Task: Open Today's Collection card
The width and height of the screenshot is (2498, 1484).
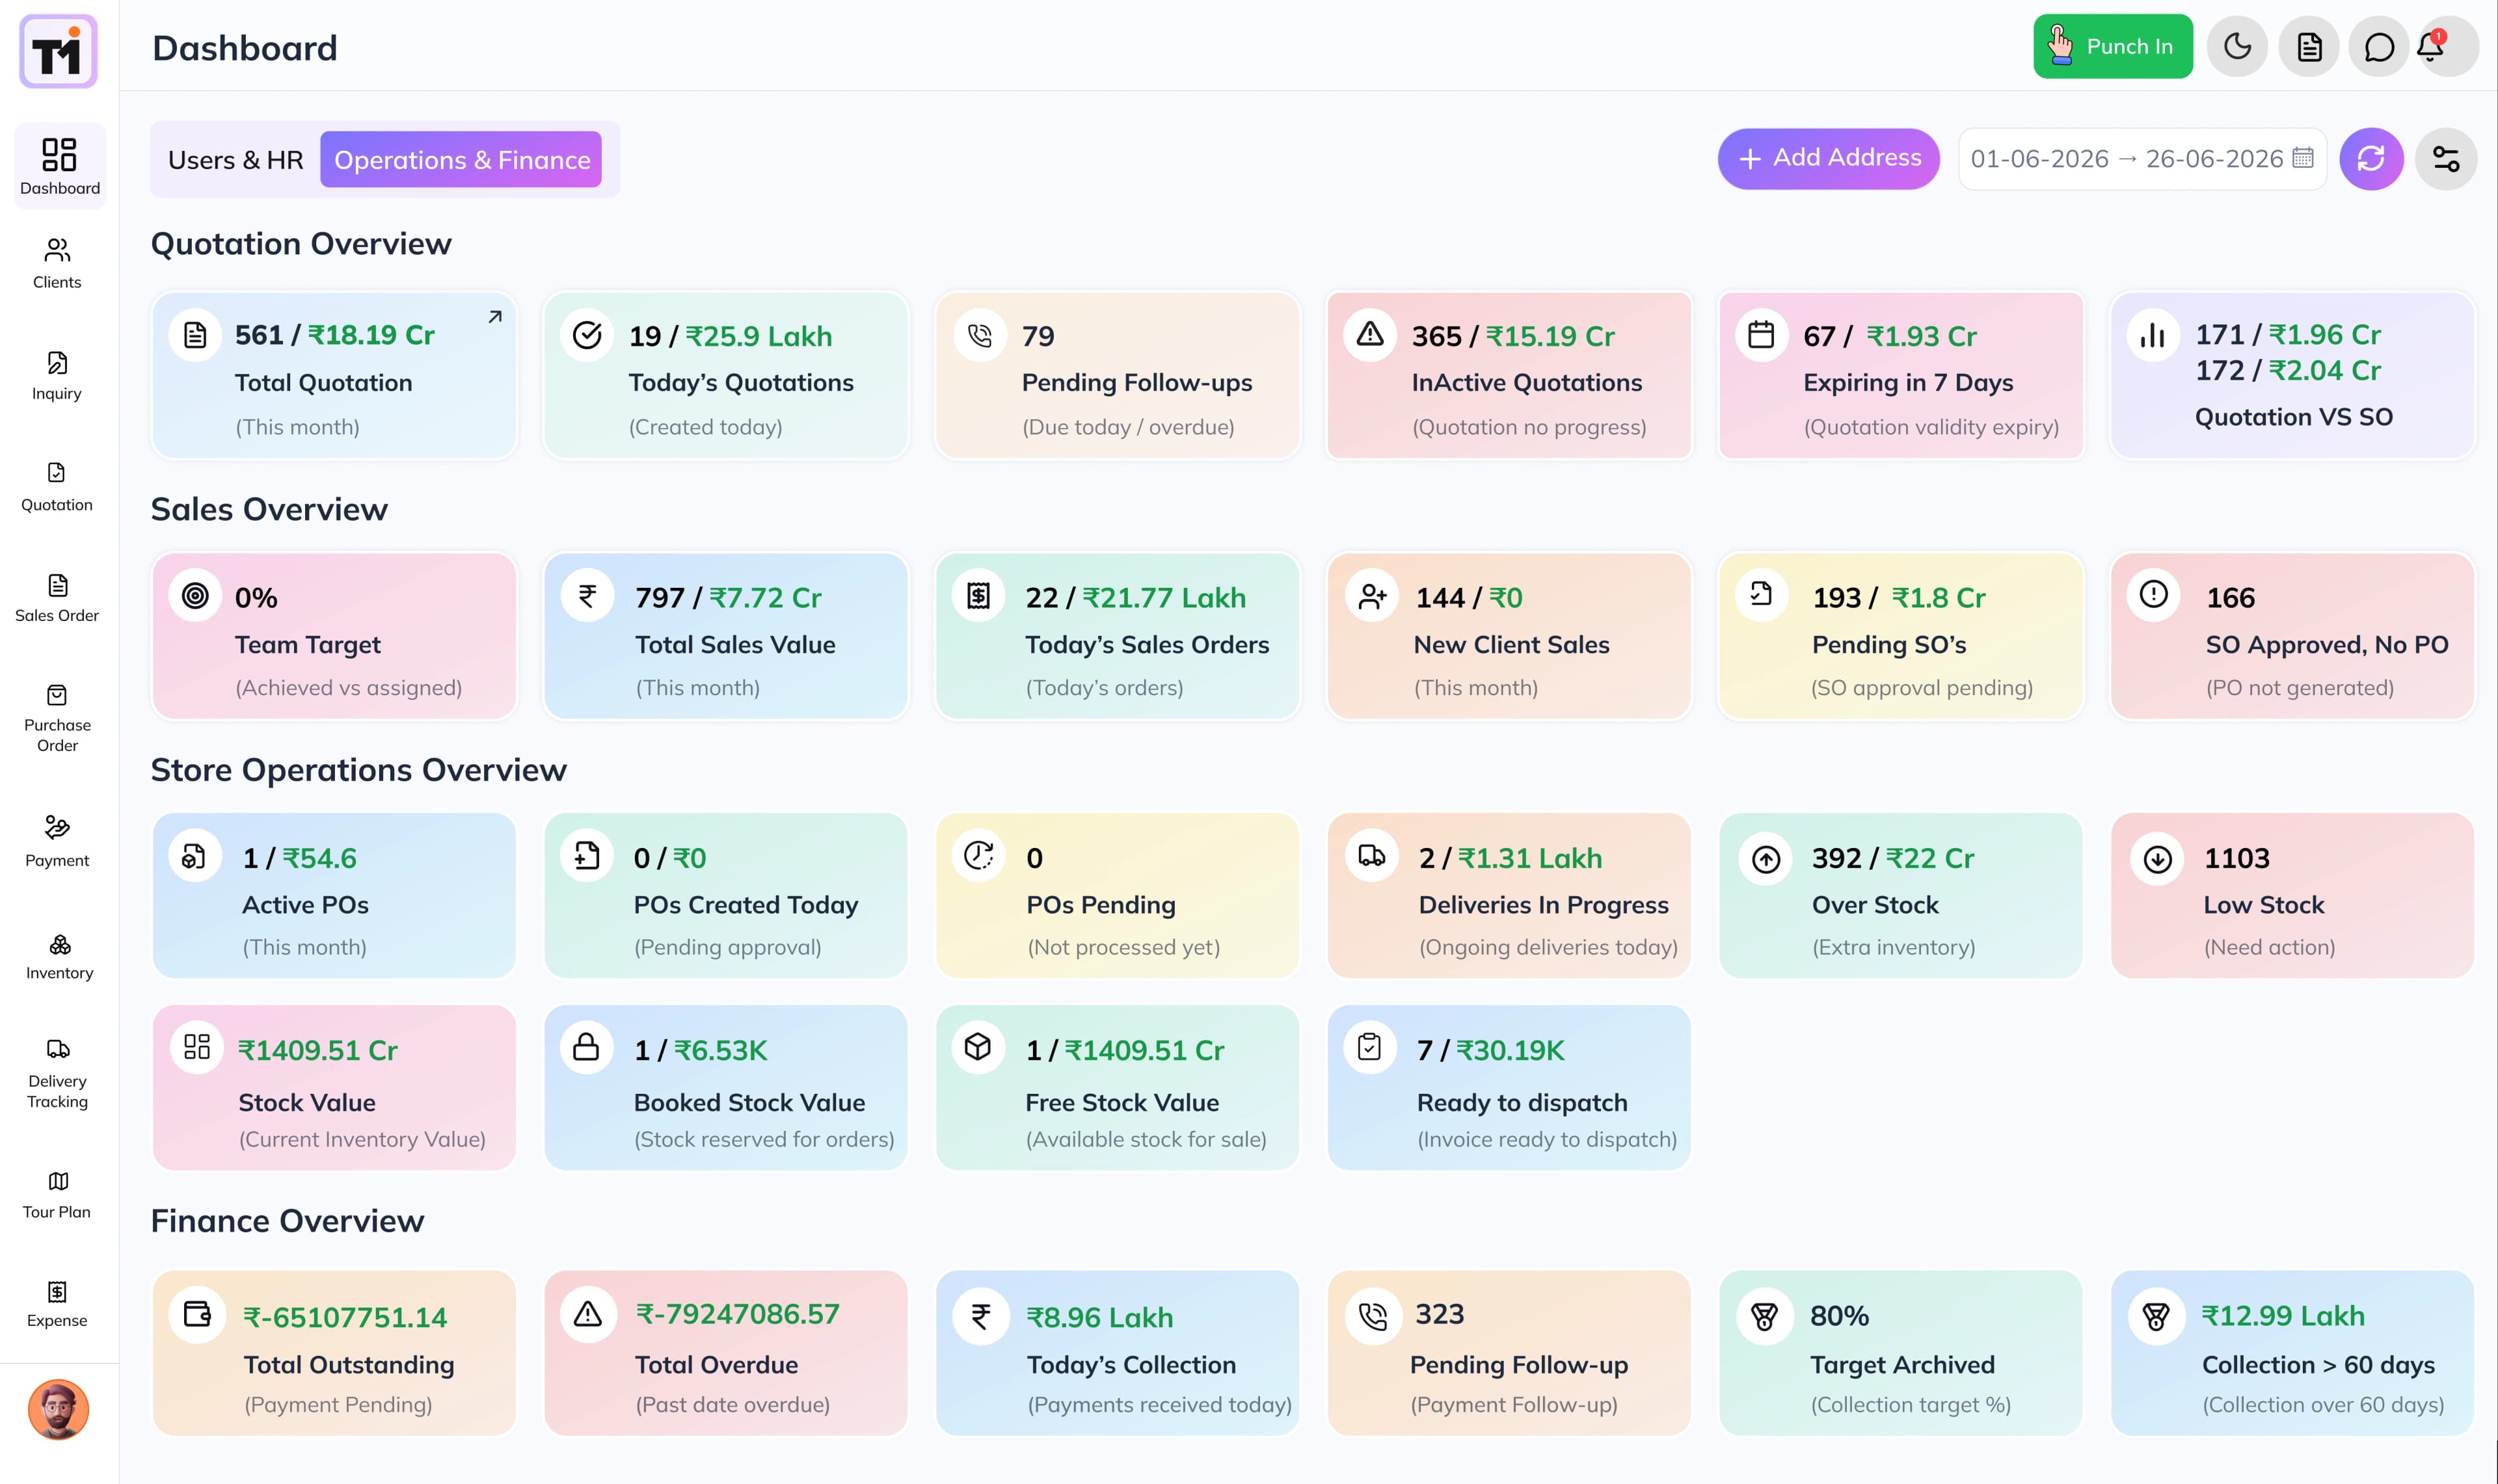Action: click(1118, 1354)
